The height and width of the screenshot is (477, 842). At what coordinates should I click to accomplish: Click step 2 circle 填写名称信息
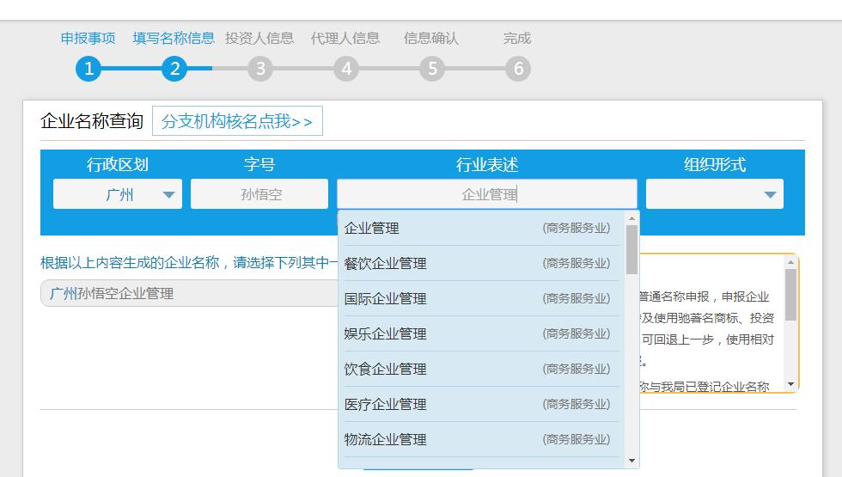[174, 69]
